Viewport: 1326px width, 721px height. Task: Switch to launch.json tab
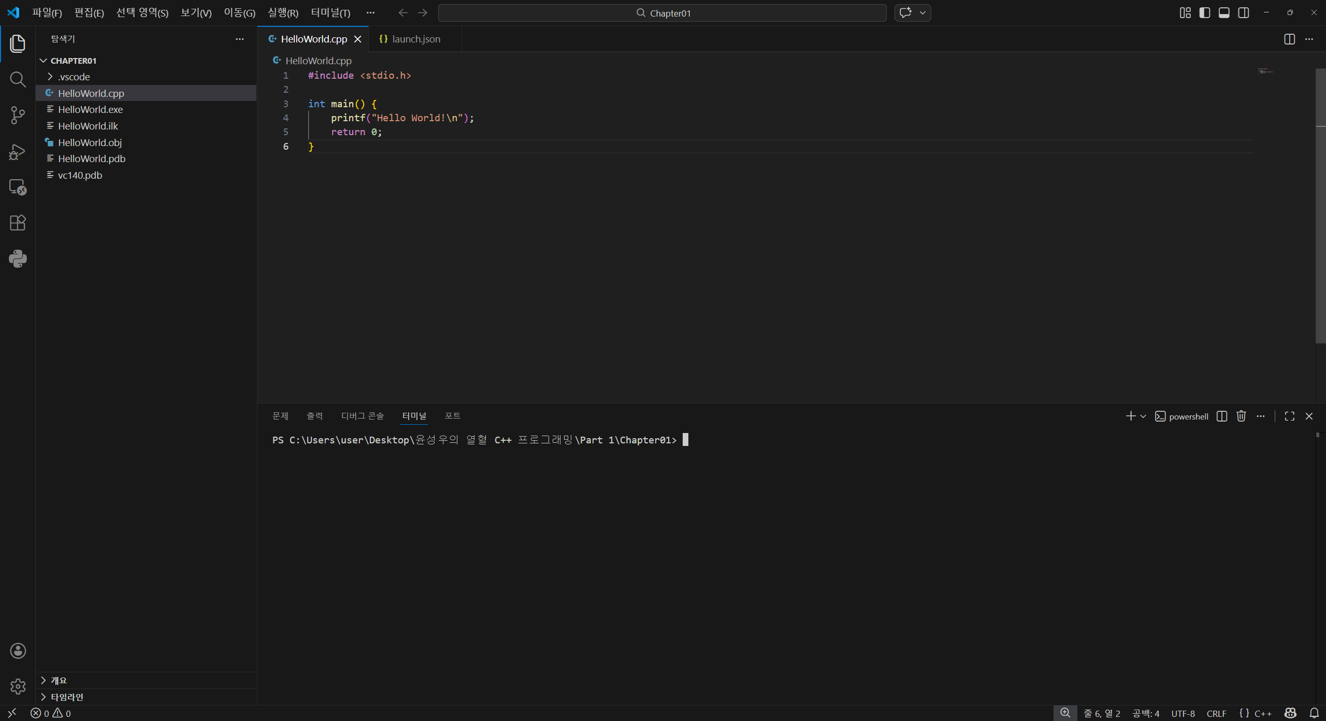tap(415, 39)
